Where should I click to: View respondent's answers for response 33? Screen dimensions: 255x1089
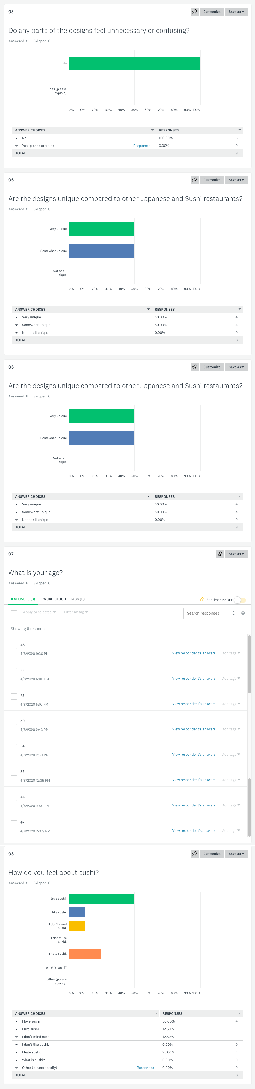point(194,679)
